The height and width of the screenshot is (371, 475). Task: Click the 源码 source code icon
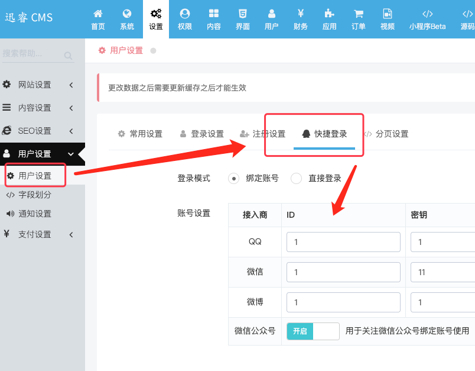coord(467,14)
